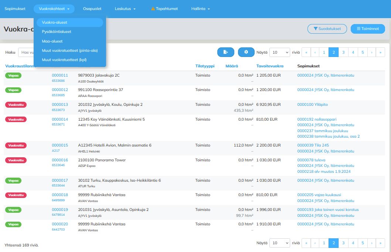Open the Osapuolet tab
The image size is (391, 252).
click(x=92, y=9)
